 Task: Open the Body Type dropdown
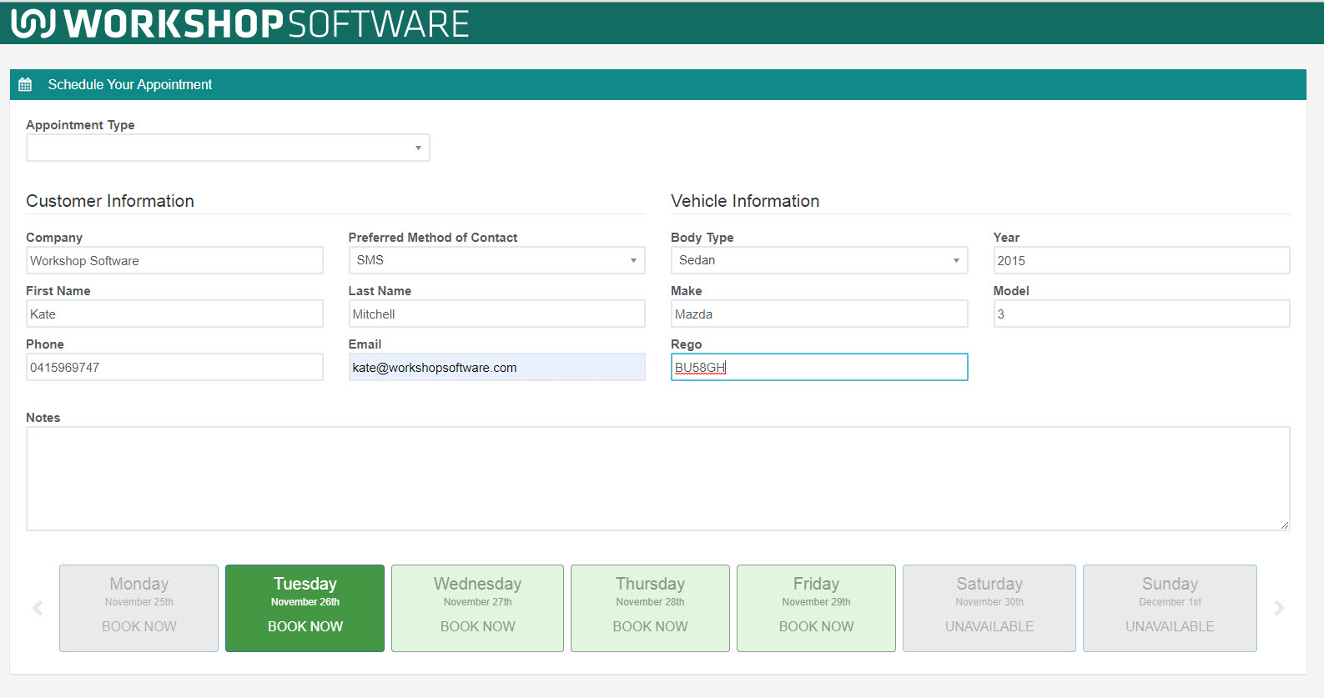click(819, 260)
